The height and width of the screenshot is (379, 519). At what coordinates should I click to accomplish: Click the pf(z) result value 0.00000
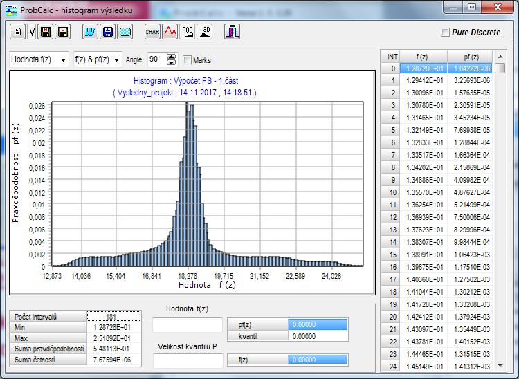click(318, 324)
